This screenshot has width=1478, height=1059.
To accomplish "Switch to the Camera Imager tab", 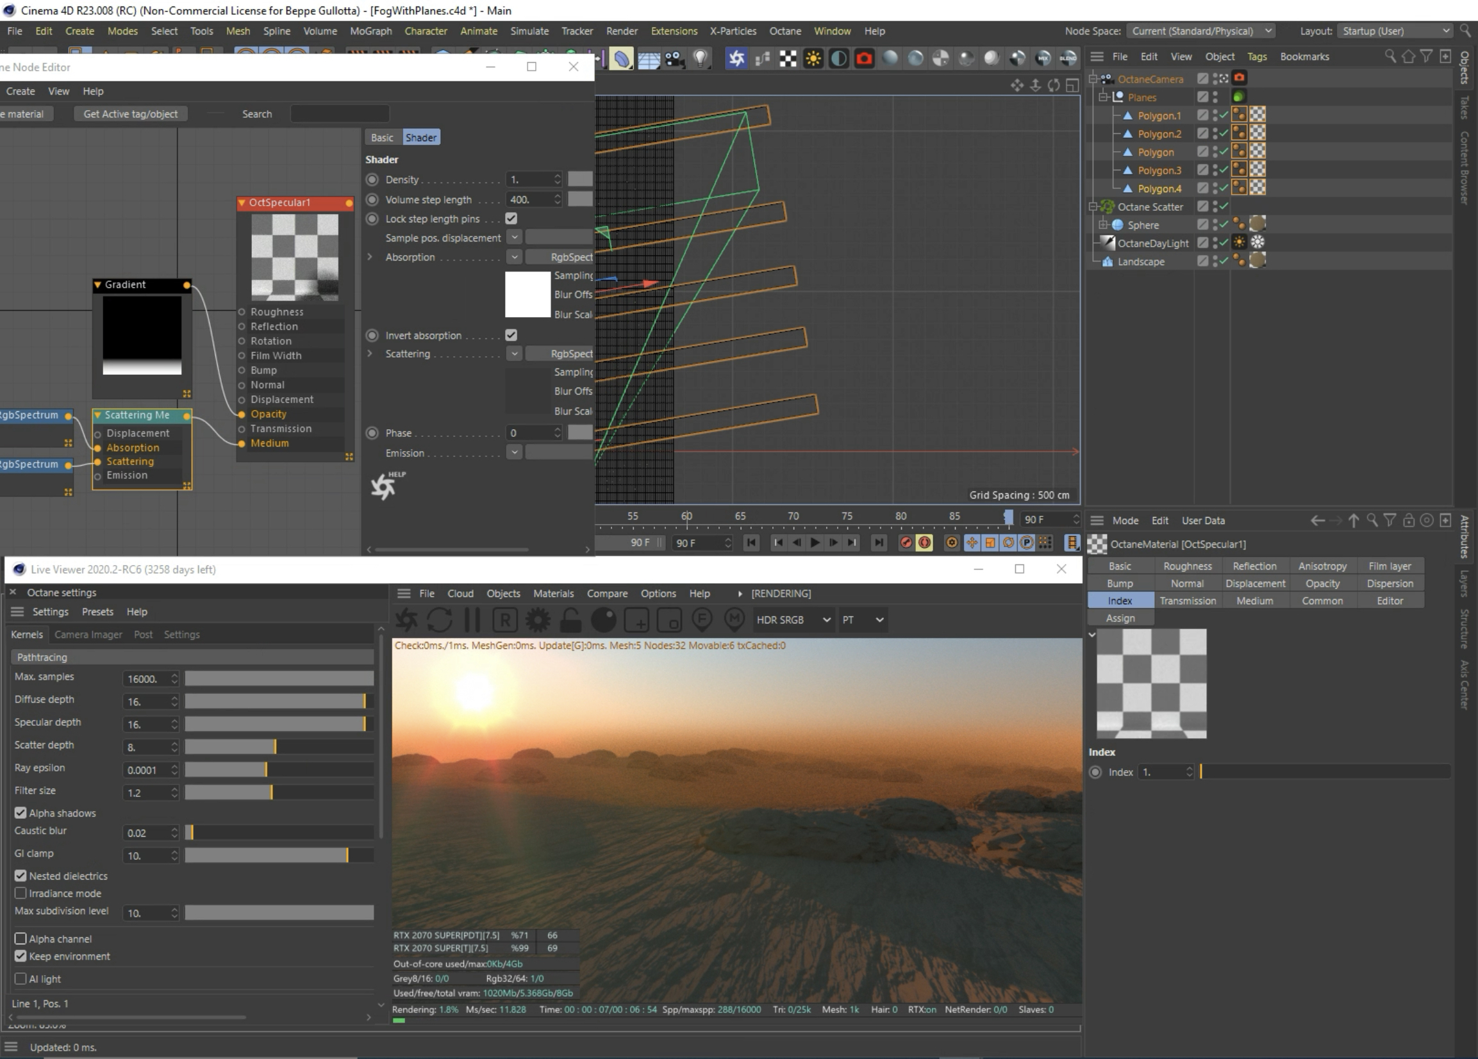I will click(x=88, y=634).
